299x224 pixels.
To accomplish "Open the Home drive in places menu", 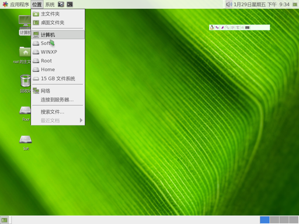I will (58, 69).
